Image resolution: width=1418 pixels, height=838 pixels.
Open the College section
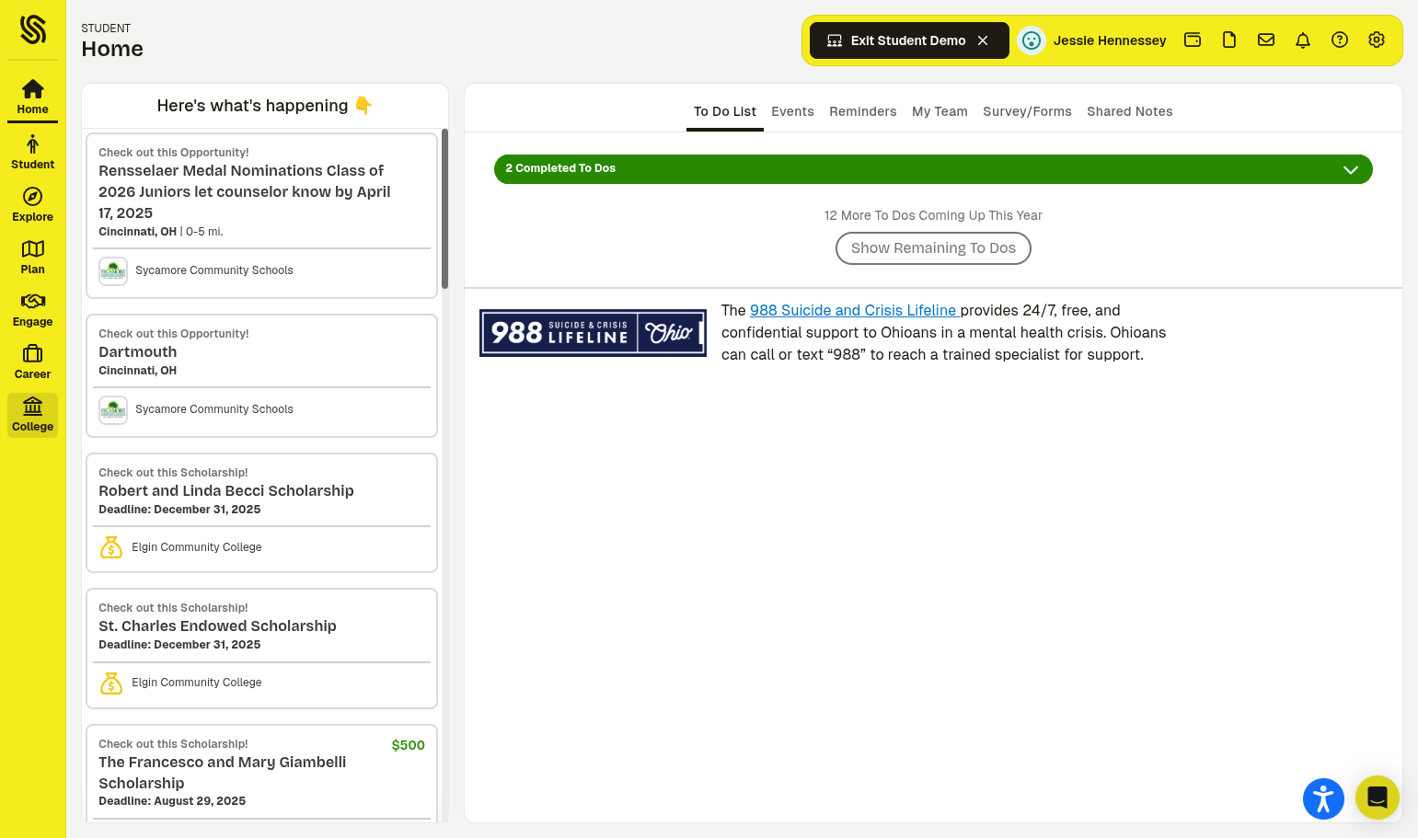tap(32, 415)
